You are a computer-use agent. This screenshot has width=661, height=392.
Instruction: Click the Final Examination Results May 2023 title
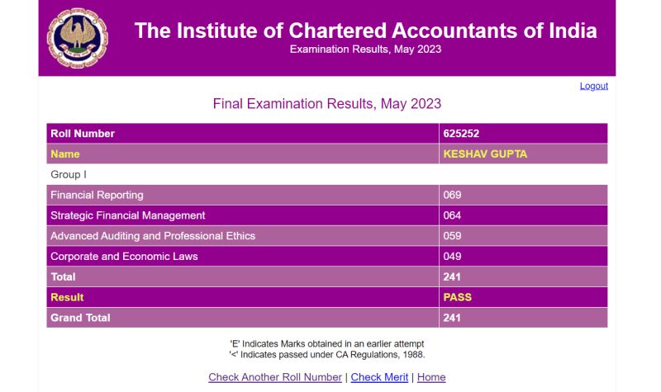(326, 104)
